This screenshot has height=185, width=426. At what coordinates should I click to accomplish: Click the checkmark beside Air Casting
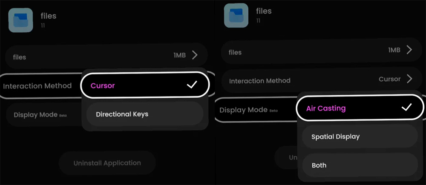(x=407, y=108)
